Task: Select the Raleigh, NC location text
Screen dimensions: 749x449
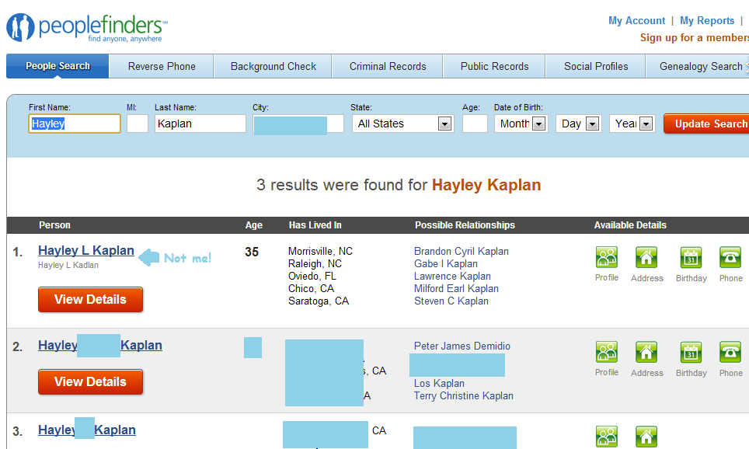Action: [x=315, y=263]
